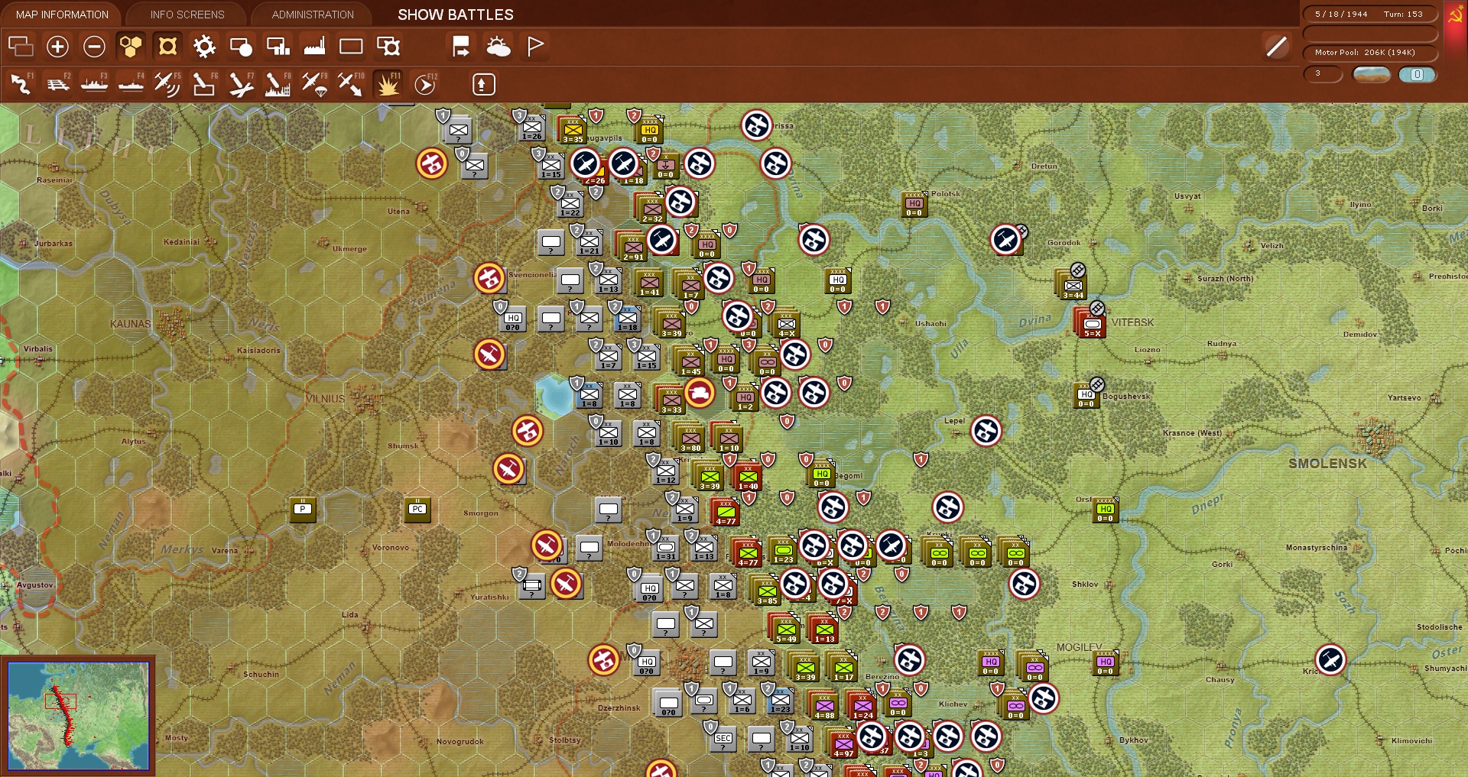Open the ADMINISTRATION tab
The image size is (1468, 777).
[x=313, y=15]
